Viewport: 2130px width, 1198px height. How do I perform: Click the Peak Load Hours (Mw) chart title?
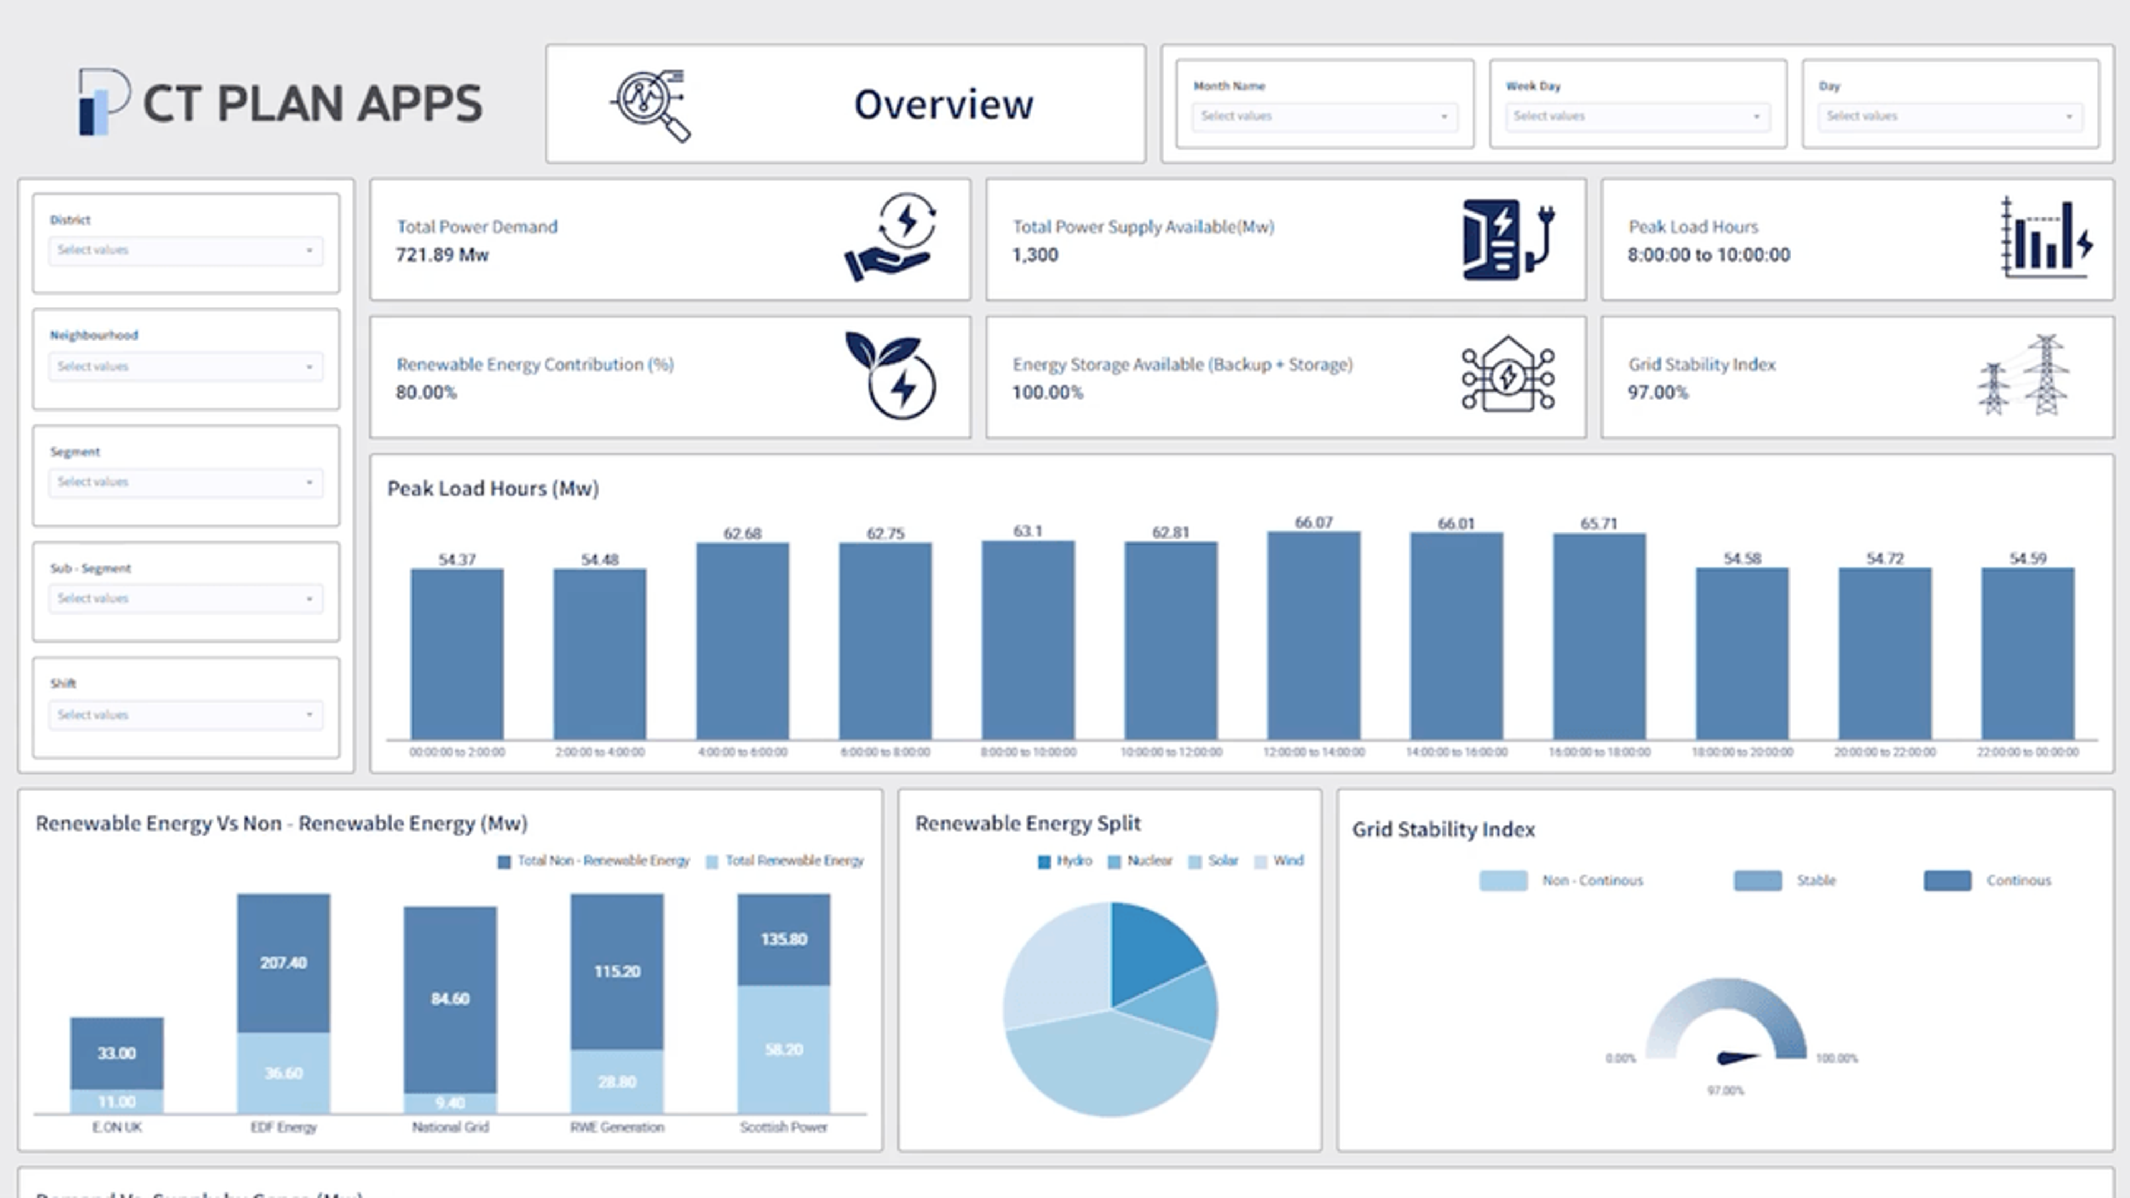click(493, 489)
